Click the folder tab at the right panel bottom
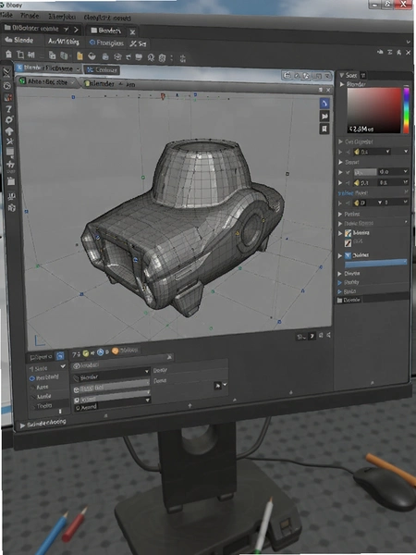The height and width of the screenshot is (555, 416). (x=349, y=300)
